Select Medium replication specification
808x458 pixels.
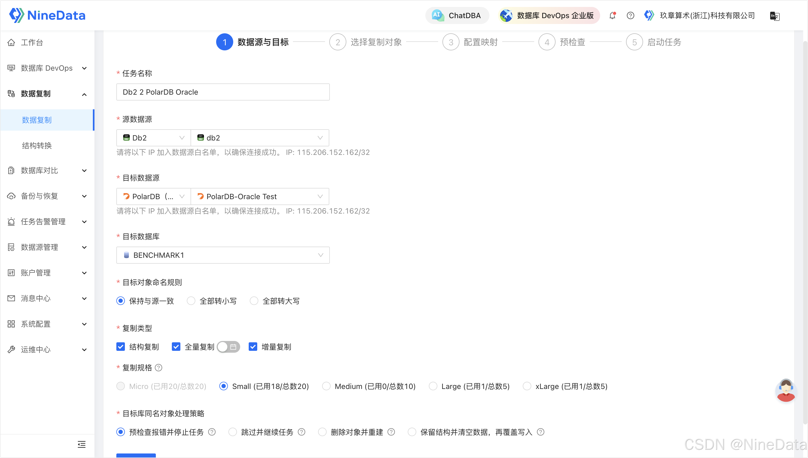click(x=326, y=386)
